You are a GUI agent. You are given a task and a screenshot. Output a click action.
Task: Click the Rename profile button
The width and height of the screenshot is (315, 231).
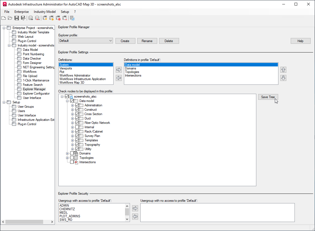(147, 41)
